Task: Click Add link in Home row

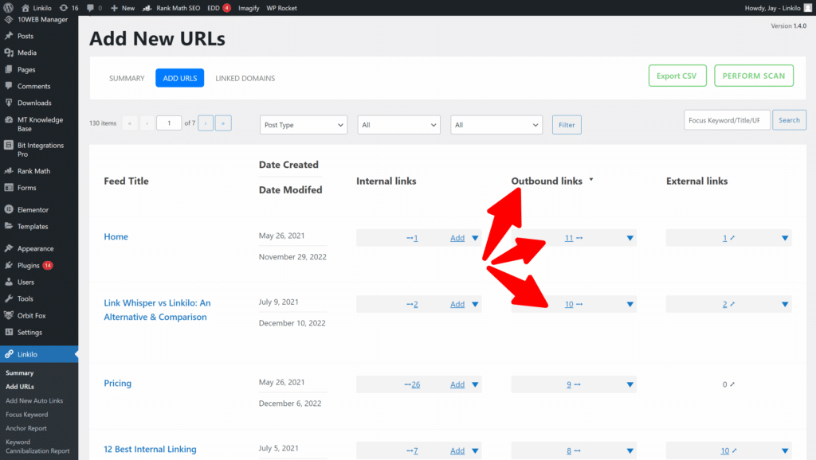Action: tap(457, 238)
